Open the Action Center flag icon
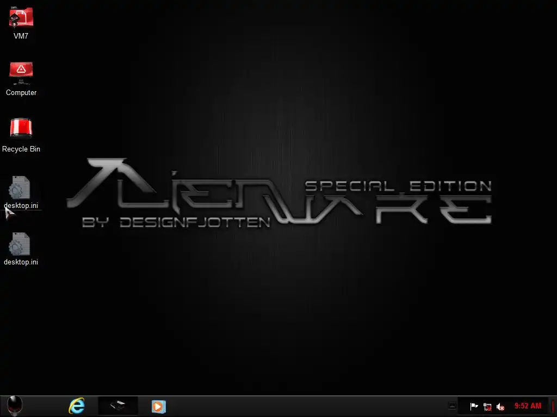The image size is (557, 417). pos(474,406)
